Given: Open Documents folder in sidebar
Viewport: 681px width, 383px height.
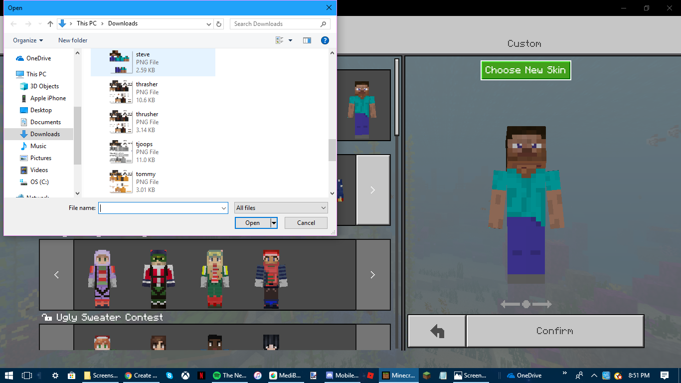Looking at the screenshot, I should [45, 122].
